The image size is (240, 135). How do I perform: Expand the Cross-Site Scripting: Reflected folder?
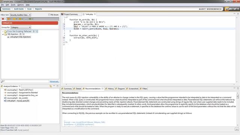(3, 31)
